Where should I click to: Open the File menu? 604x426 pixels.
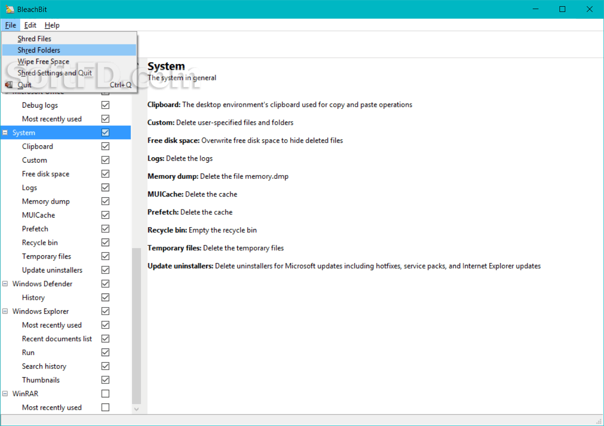(11, 25)
